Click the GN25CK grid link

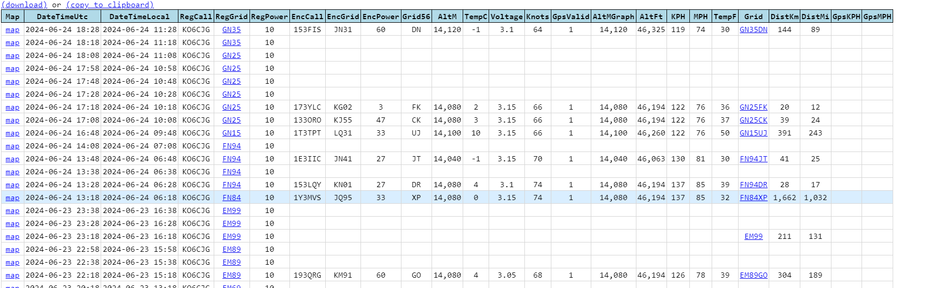(x=753, y=120)
